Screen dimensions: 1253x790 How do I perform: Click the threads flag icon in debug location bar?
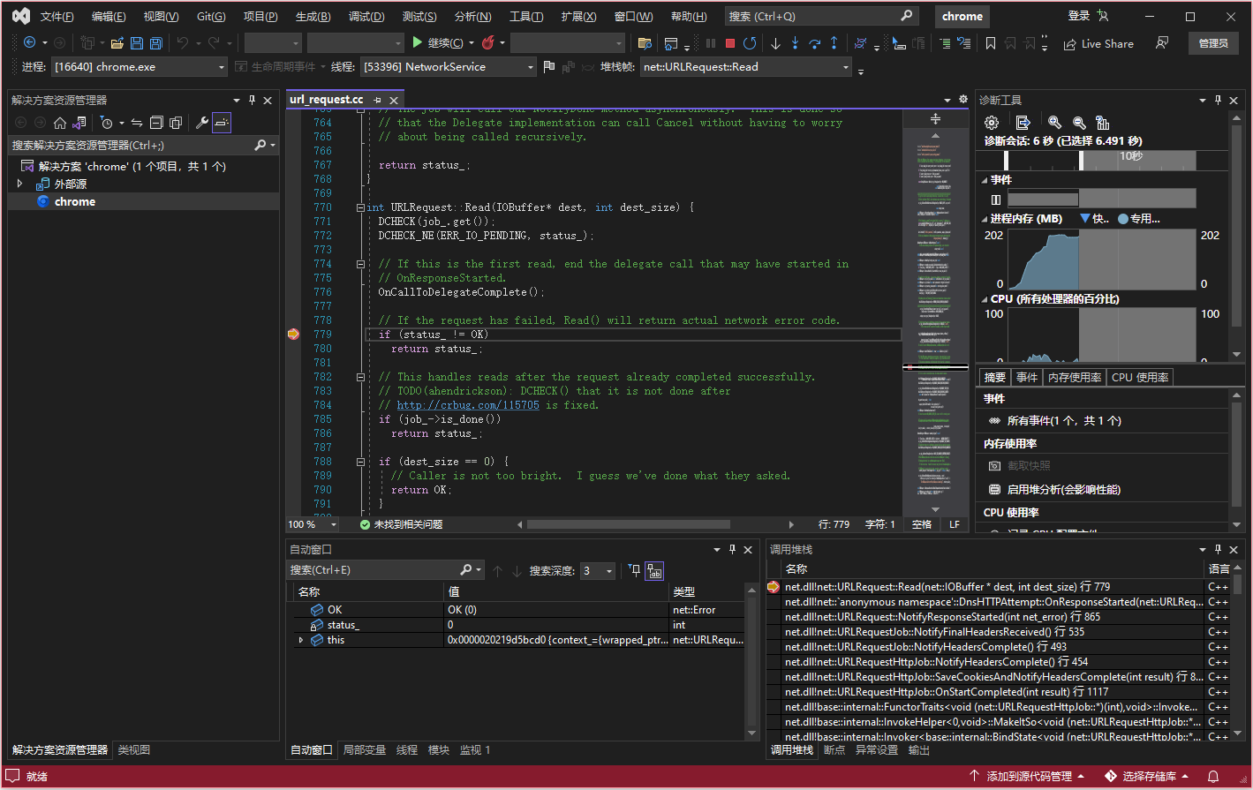(x=549, y=67)
